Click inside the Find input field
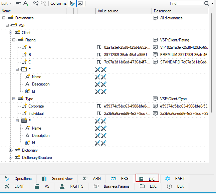The width and height of the screenshot is (216, 194). (186, 3)
